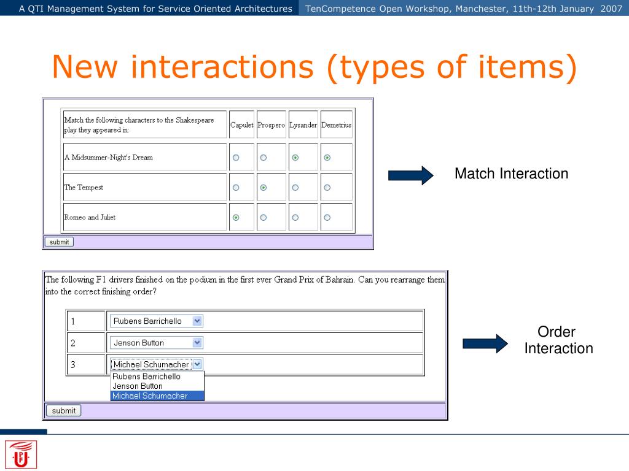Select Prospero for A Midsummer-Night's Dream

(263, 158)
